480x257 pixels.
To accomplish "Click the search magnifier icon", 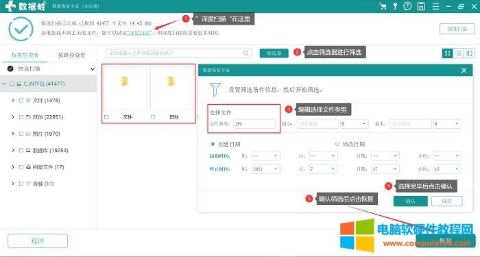I will (x=246, y=53).
